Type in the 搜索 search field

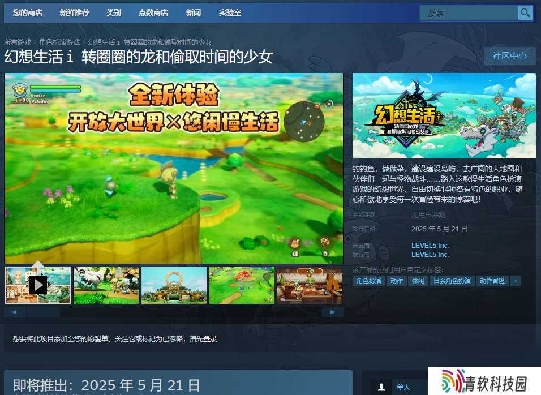click(x=469, y=12)
